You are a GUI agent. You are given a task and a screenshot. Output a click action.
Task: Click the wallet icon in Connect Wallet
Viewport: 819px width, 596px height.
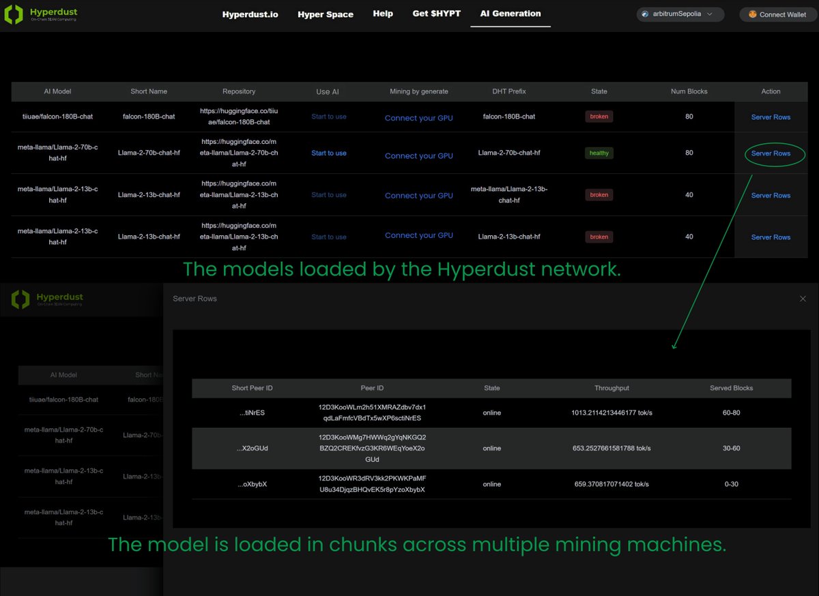coord(753,14)
